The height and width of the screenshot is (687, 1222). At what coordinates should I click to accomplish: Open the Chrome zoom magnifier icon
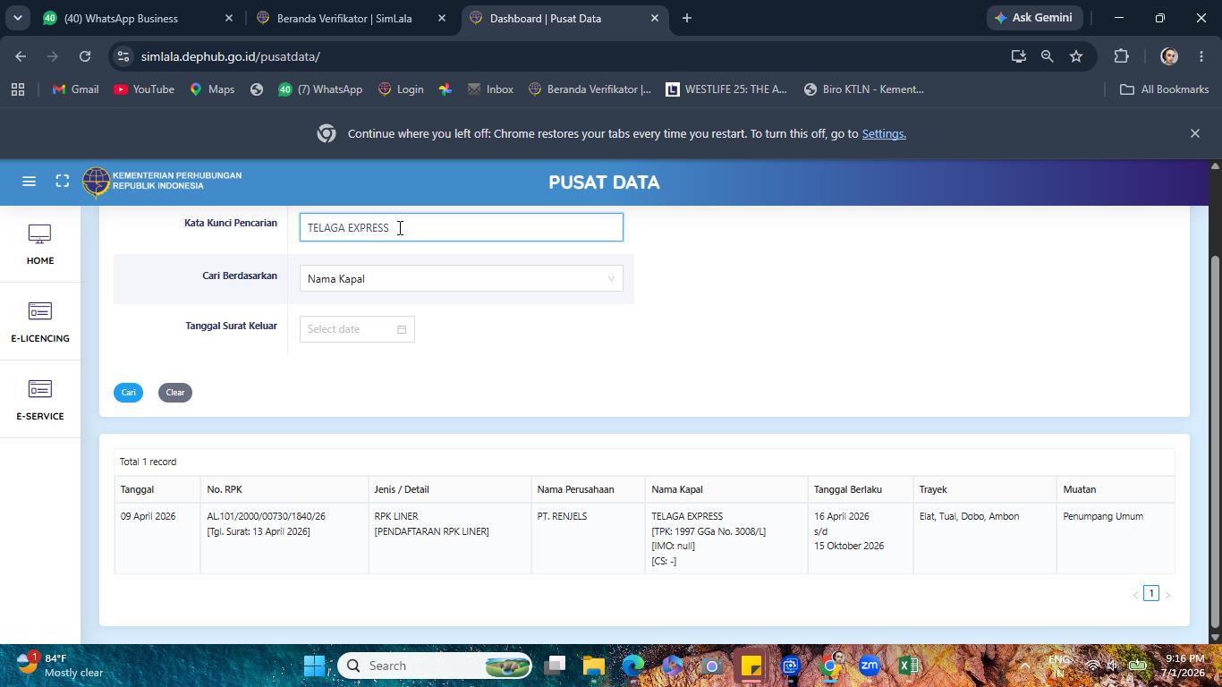pyautogui.click(x=1047, y=56)
